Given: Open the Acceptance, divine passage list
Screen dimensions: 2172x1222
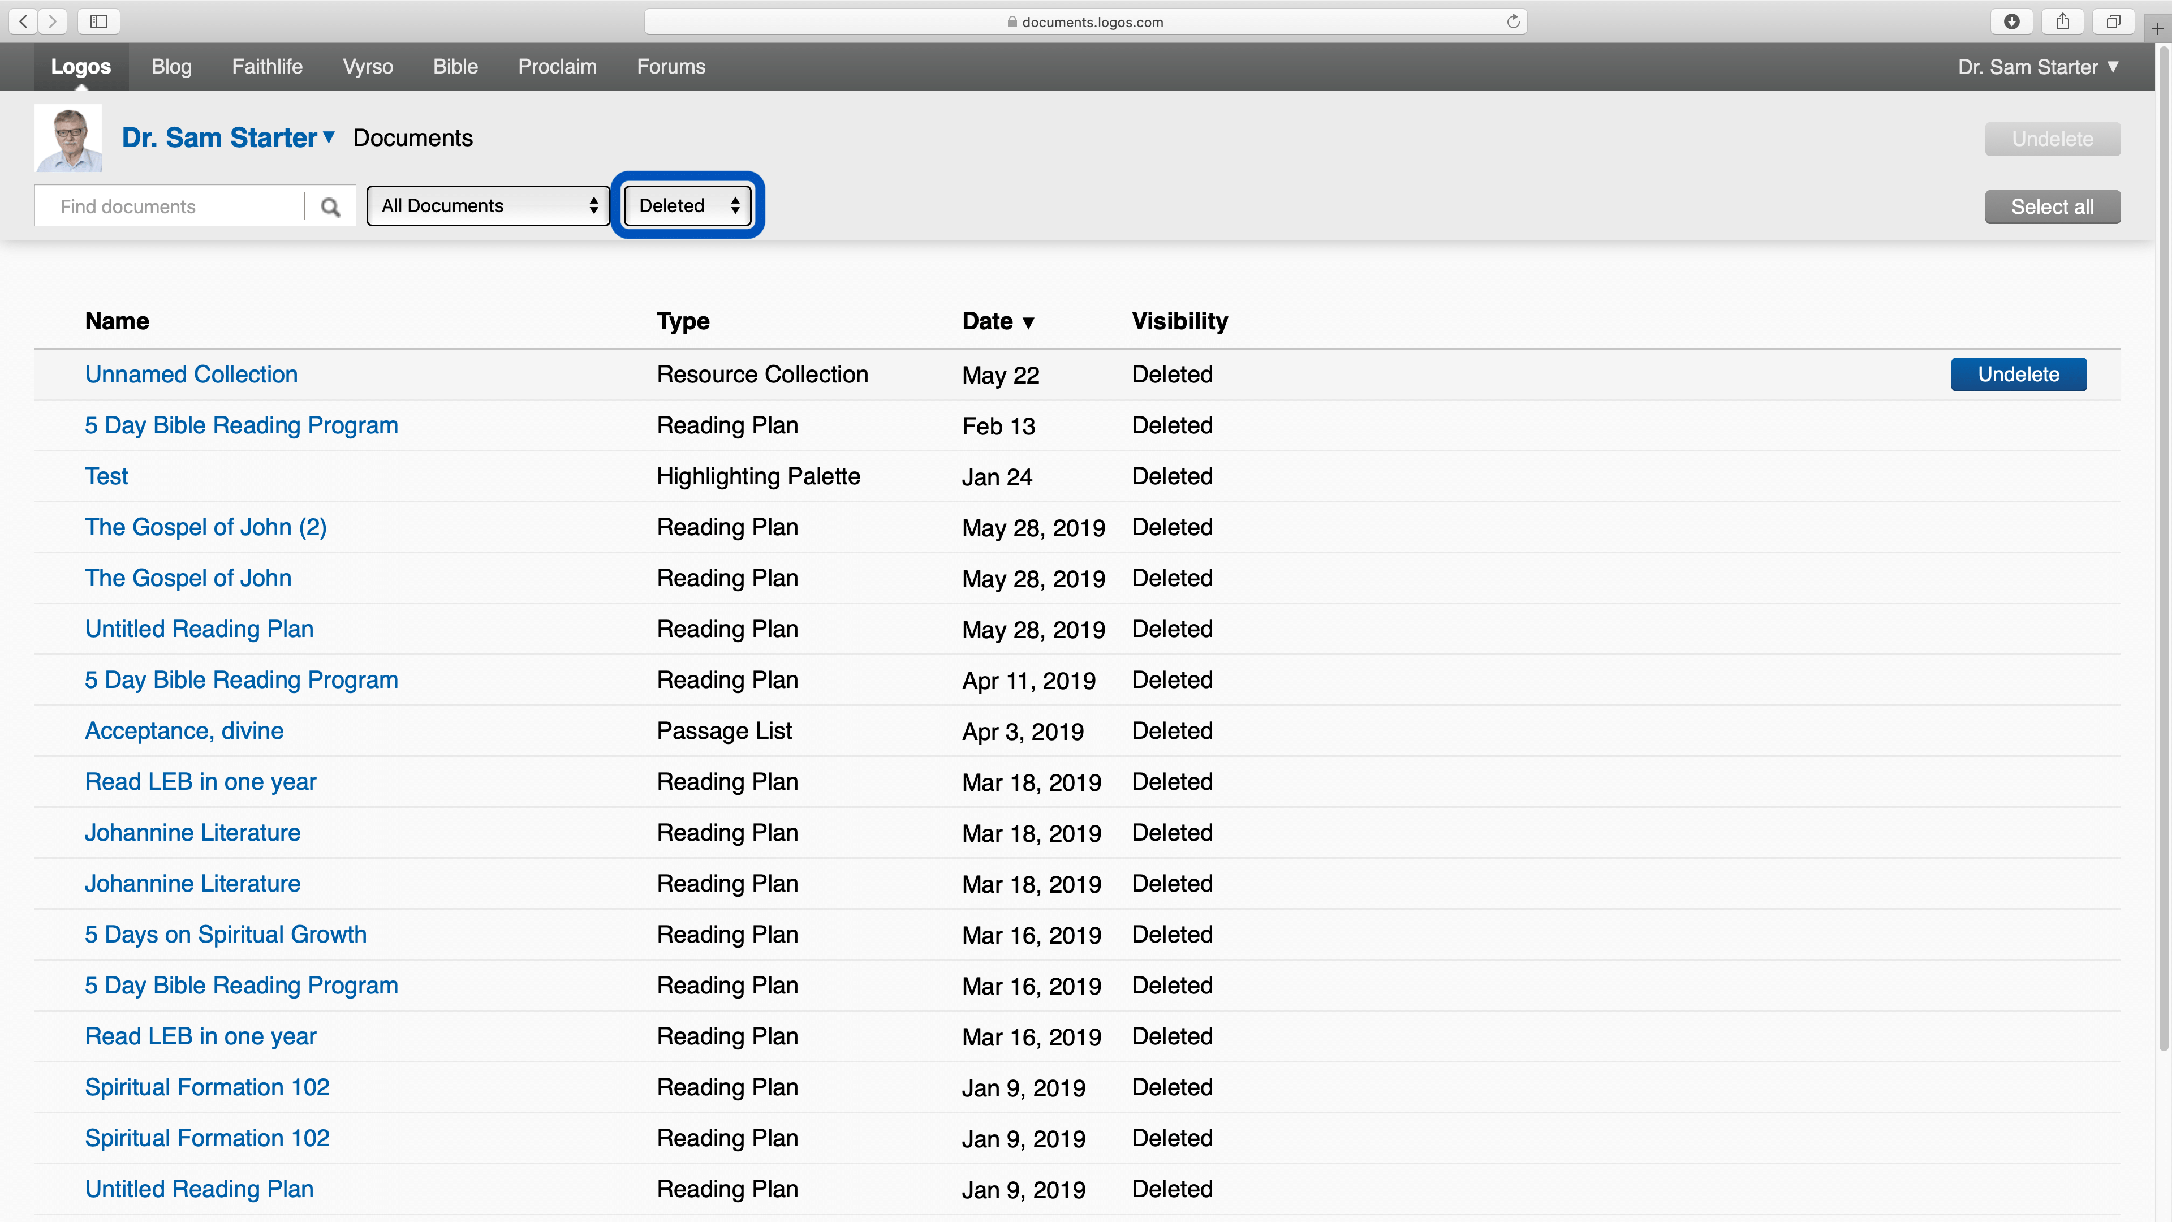Looking at the screenshot, I should click(184, 731).
